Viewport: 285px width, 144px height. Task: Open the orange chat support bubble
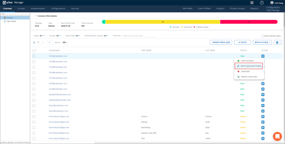[277, 136]
